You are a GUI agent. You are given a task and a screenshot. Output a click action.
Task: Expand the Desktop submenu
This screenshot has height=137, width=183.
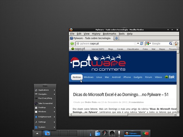pos(45,107)
